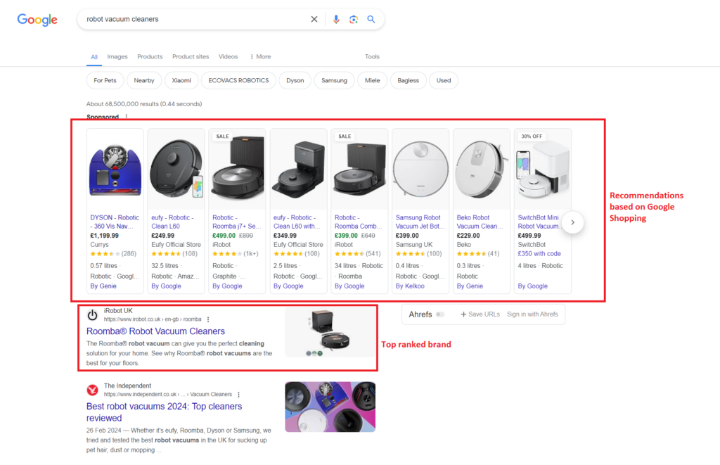Open SwitchBot Mini Robot Vacuum link

coord(539,222)
